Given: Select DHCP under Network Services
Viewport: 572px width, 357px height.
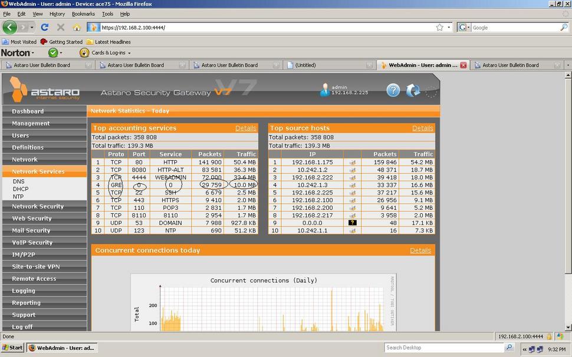Looking at the screenshot, I should [21, 189].
